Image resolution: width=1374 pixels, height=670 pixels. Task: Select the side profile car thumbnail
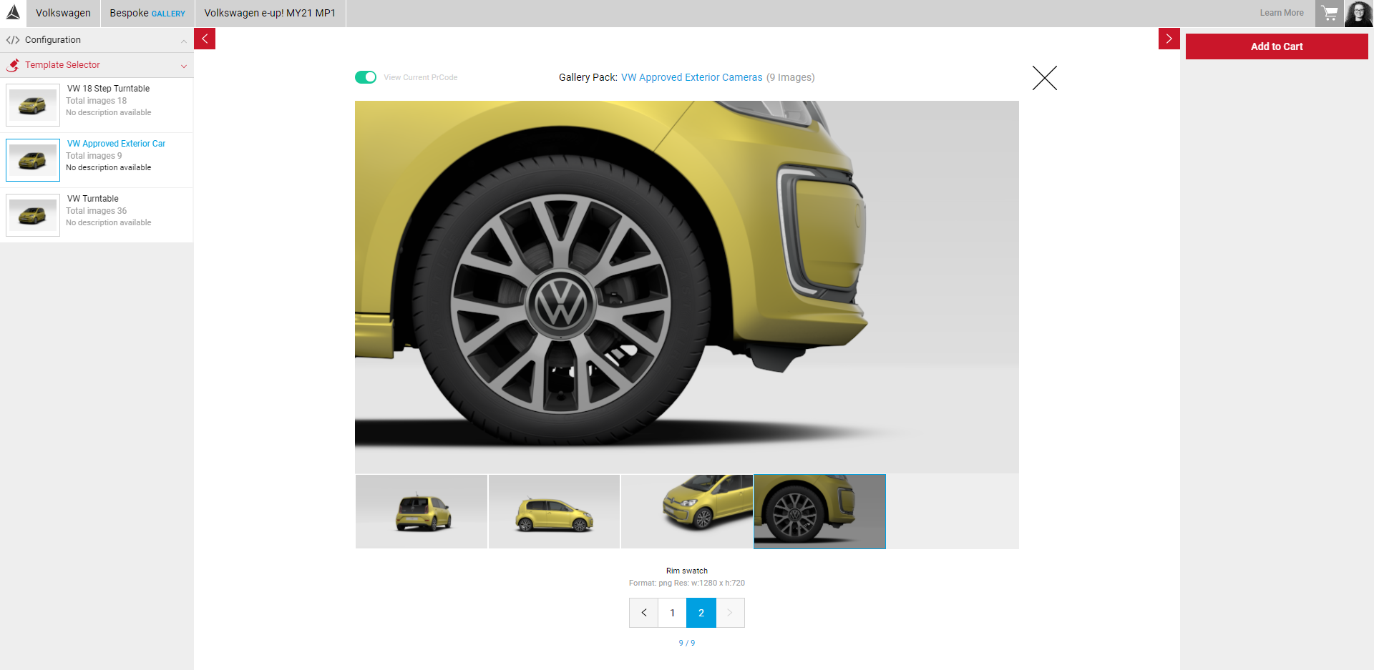[554, 511]
